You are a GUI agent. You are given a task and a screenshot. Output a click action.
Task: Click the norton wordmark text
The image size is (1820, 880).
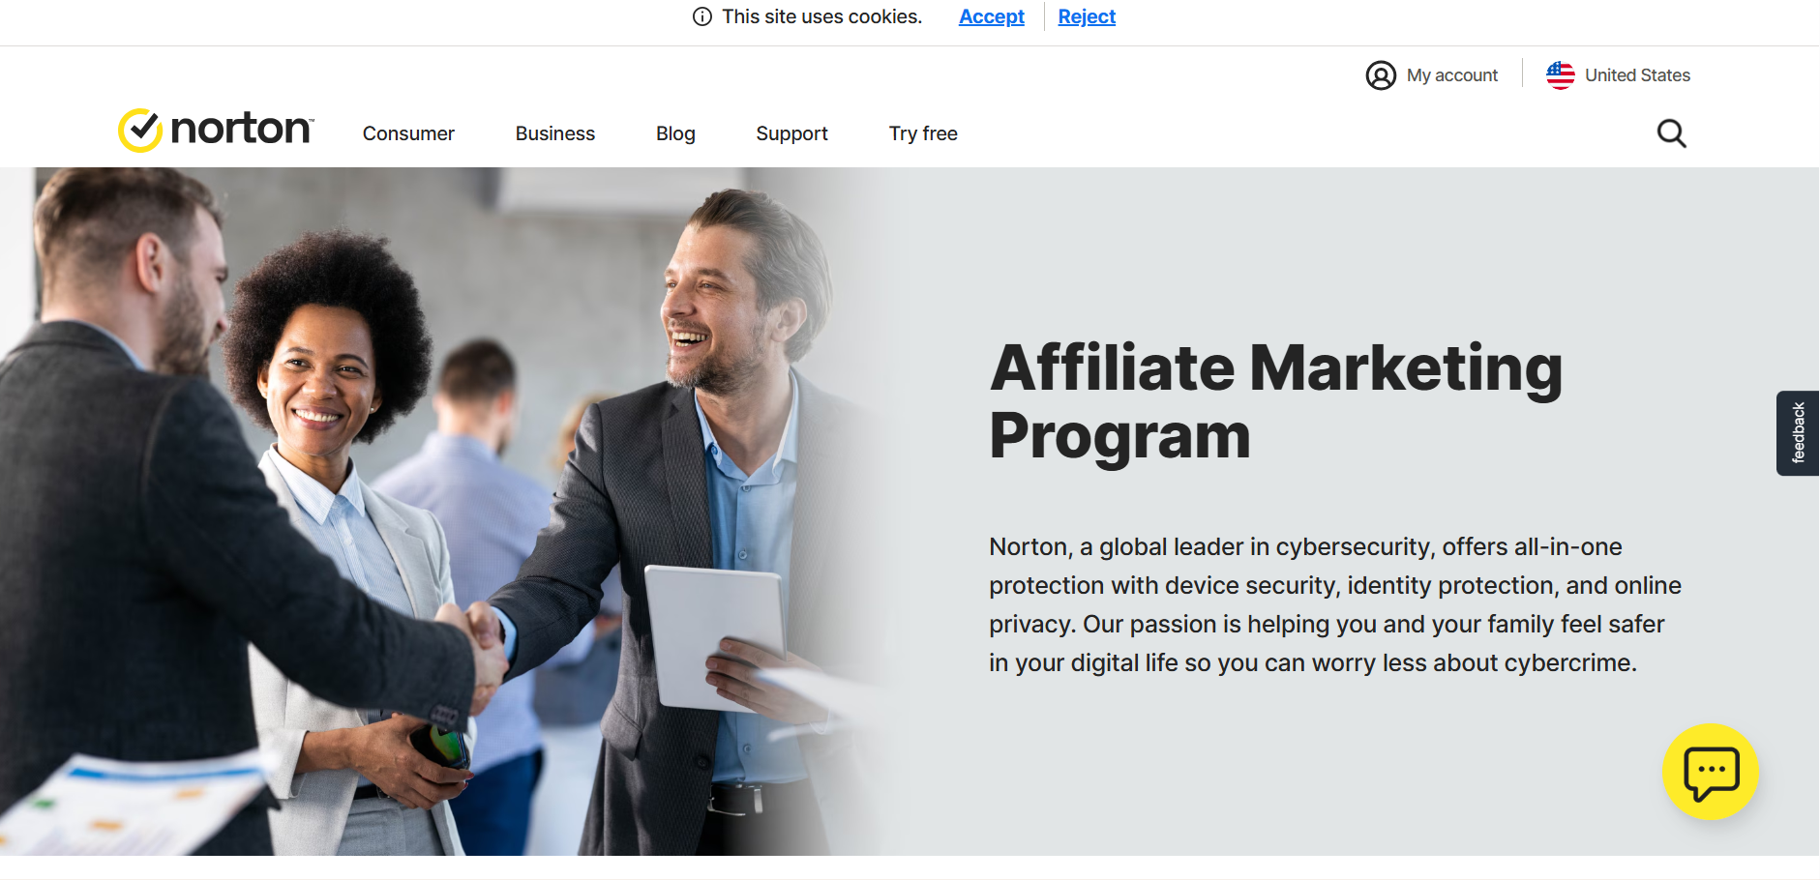[242, 129]
